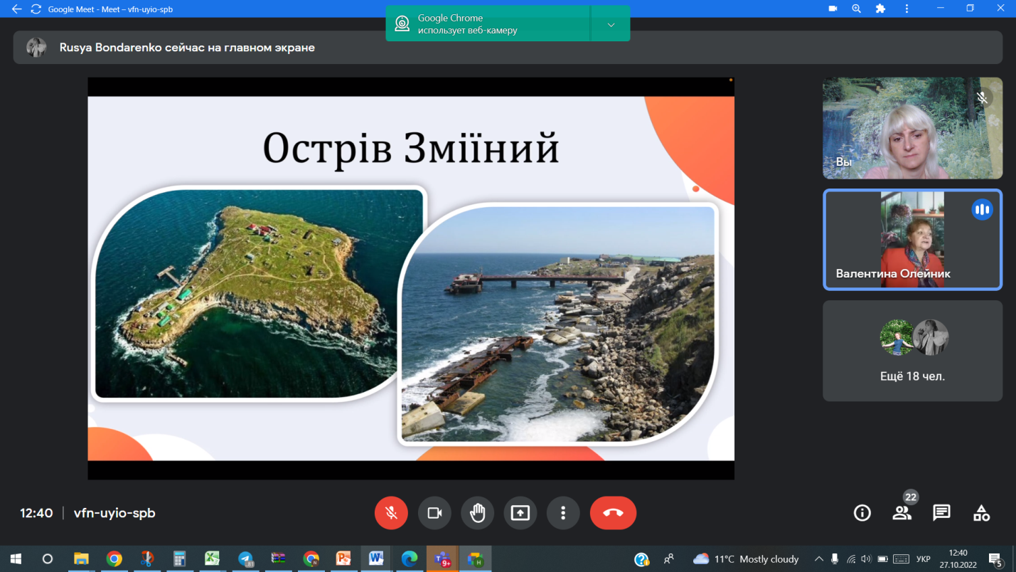Select the Валентина Олейник video tile

pyautogui.click(x=912, y=240)
